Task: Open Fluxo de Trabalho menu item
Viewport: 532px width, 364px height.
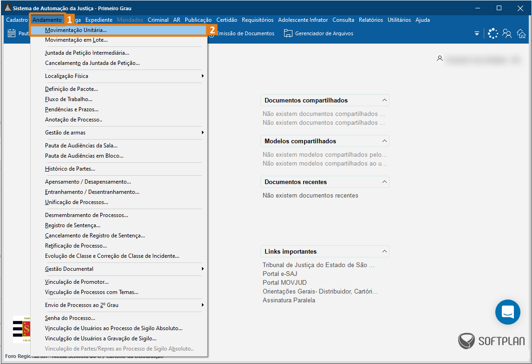Action: (x=119, y=99)
